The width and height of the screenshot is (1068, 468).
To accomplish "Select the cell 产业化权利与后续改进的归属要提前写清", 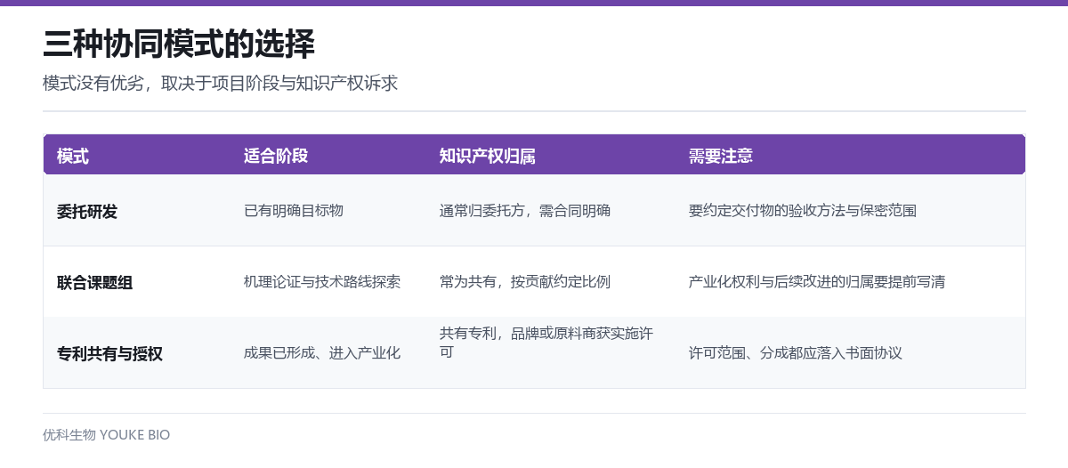I will tap(817, 282).
